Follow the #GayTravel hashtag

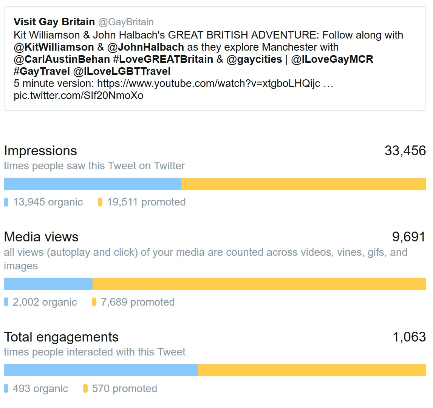(x=42, y=71)
